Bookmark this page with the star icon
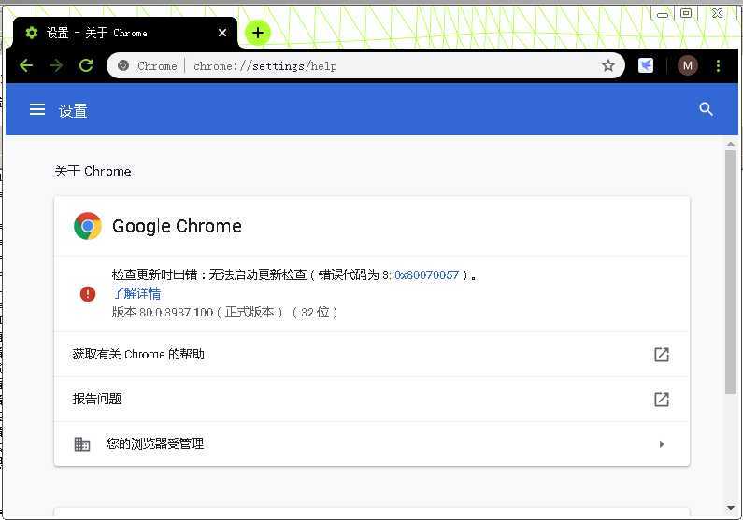743x520 pixels. pyautogui.click(x=608, y=65)
